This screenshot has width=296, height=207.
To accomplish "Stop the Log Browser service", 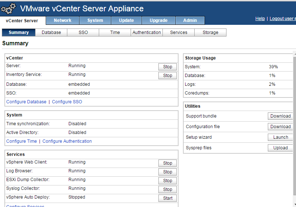I will coord(168,172).
